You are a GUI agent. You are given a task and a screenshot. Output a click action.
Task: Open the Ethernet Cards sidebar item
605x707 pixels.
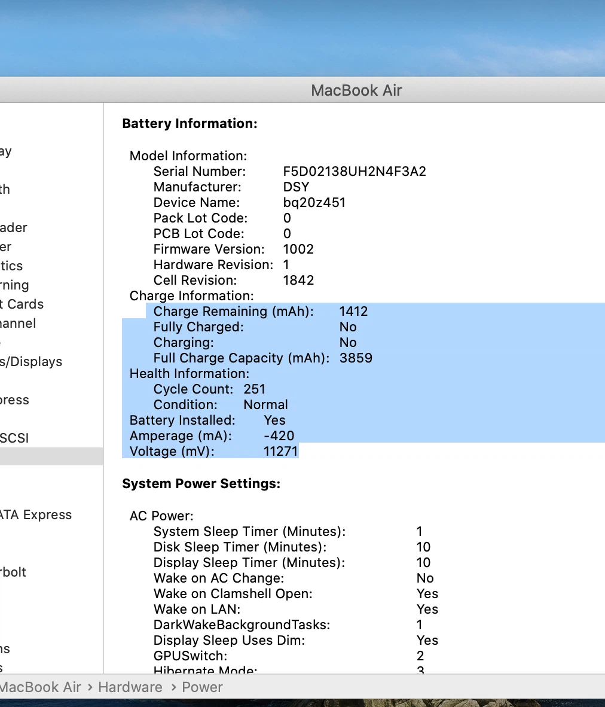(22, 304)
